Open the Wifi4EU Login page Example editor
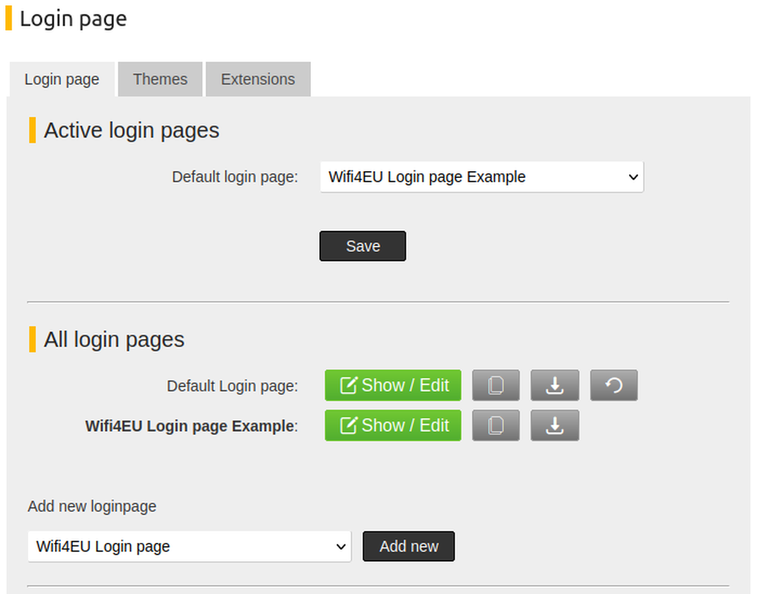This screenshot has height=594, width=757. 392,425
